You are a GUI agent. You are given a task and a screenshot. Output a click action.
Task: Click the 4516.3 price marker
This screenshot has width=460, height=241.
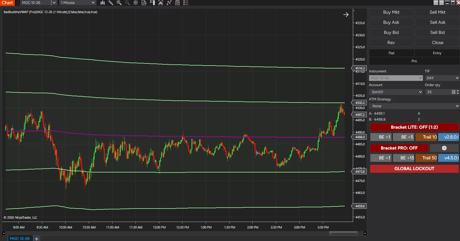[x=359, y=68]
